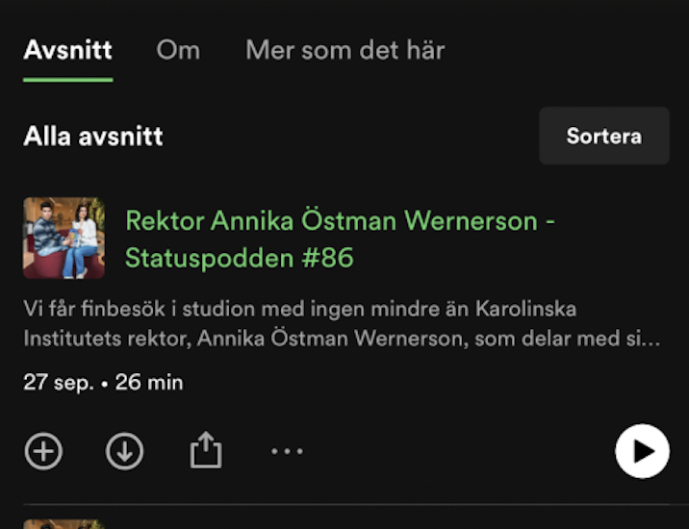The height and width of the screenshot is (529, 689).
Task: Share the Annika Östman Wernerson episode
Action: (x=206, y=450)
